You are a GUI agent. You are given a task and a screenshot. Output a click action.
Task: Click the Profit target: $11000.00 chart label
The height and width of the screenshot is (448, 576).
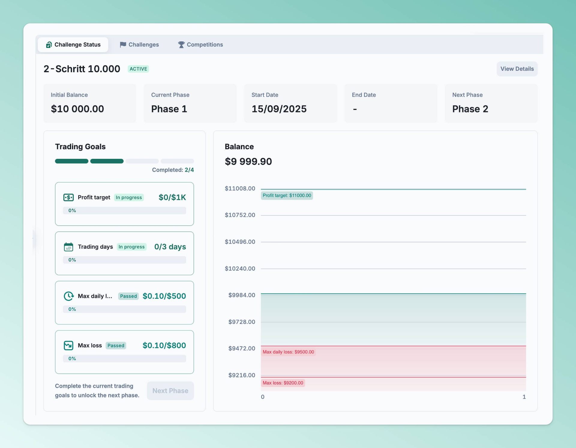click(287, 196)
